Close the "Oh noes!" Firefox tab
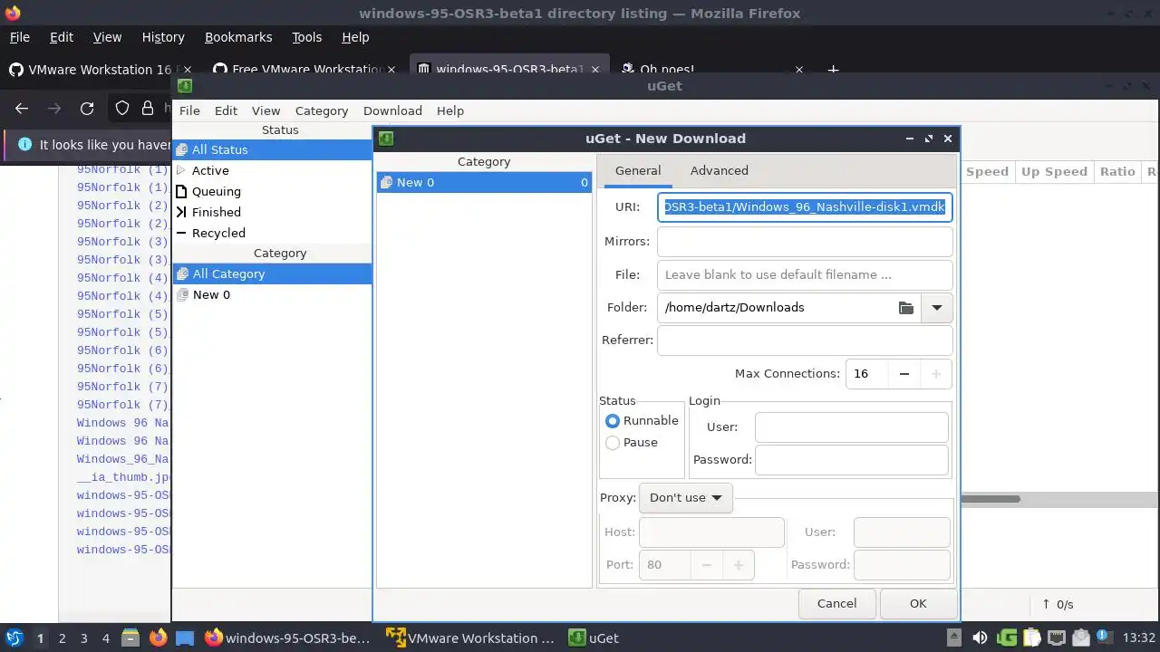 (798, 69)
